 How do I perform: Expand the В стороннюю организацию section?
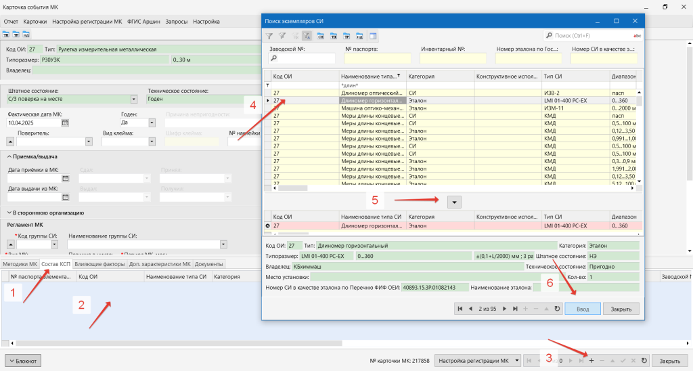(x=45, y=213)
